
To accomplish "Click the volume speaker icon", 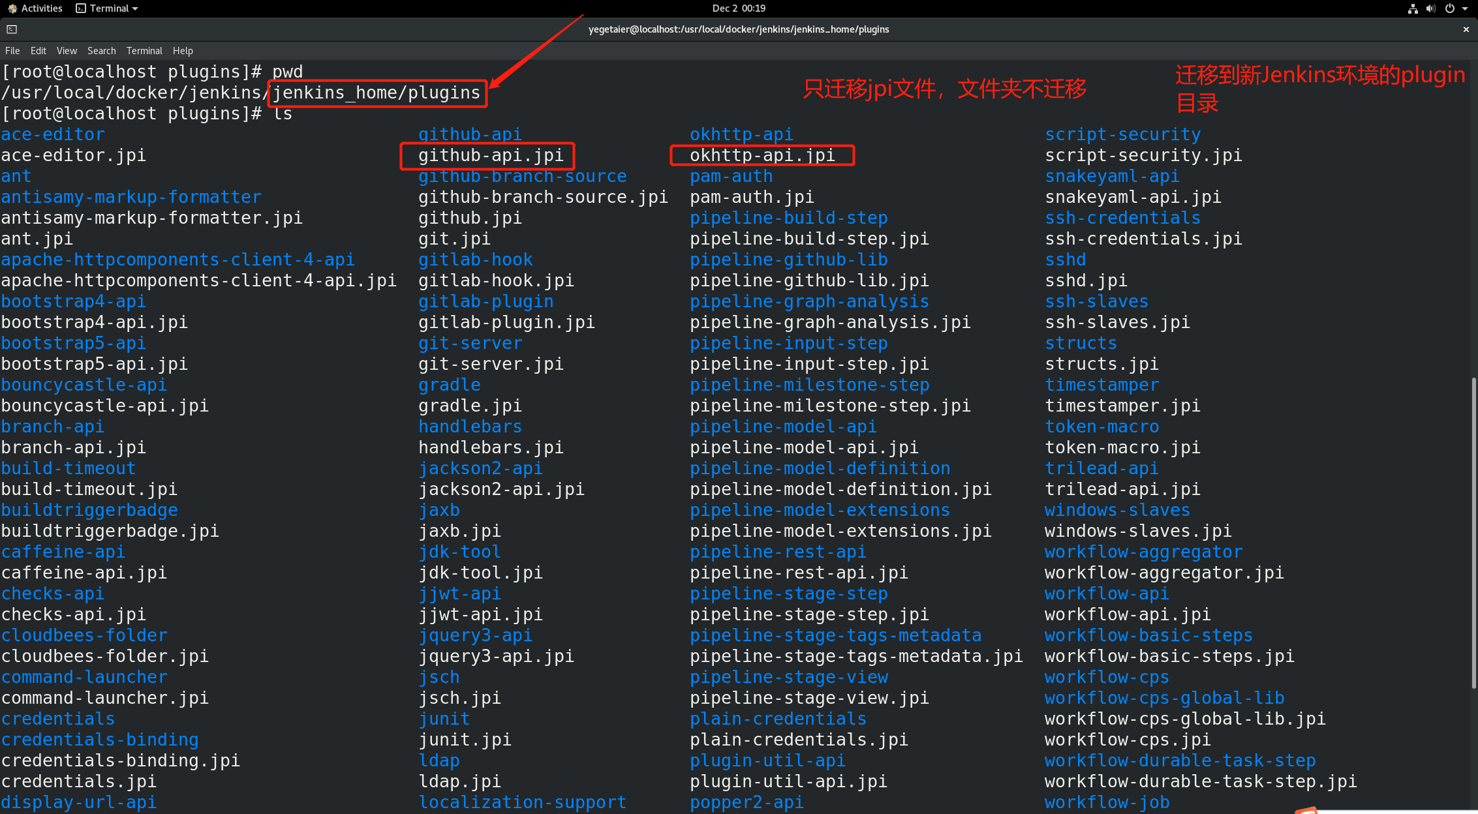I will click(1430, 8).
